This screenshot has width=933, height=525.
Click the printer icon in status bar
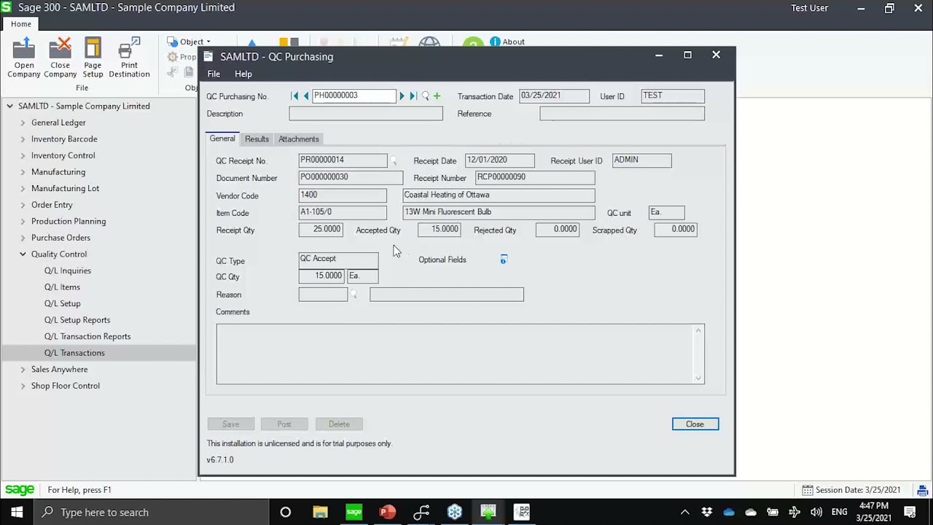point(923,490)
